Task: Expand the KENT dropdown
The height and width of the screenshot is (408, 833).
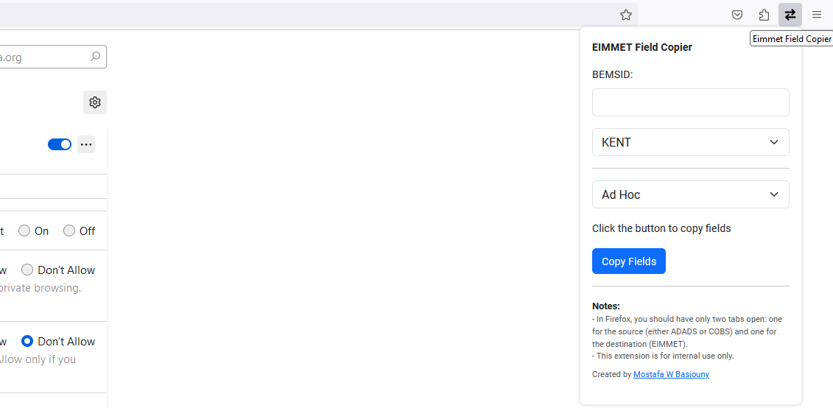Action: coord(690,142)
